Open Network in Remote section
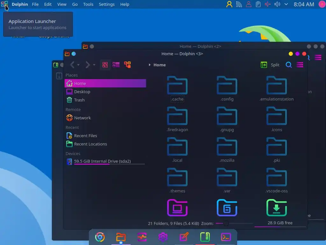 pos(105,118)
